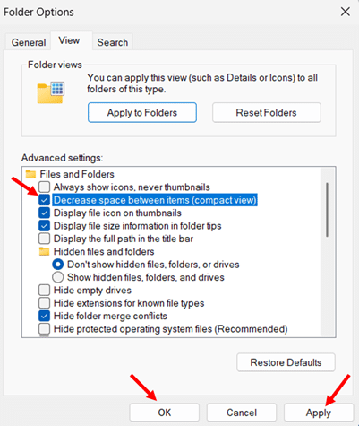Open the Search tab
This screenshot has width=359, height=426.
click(x=113, y=42)
